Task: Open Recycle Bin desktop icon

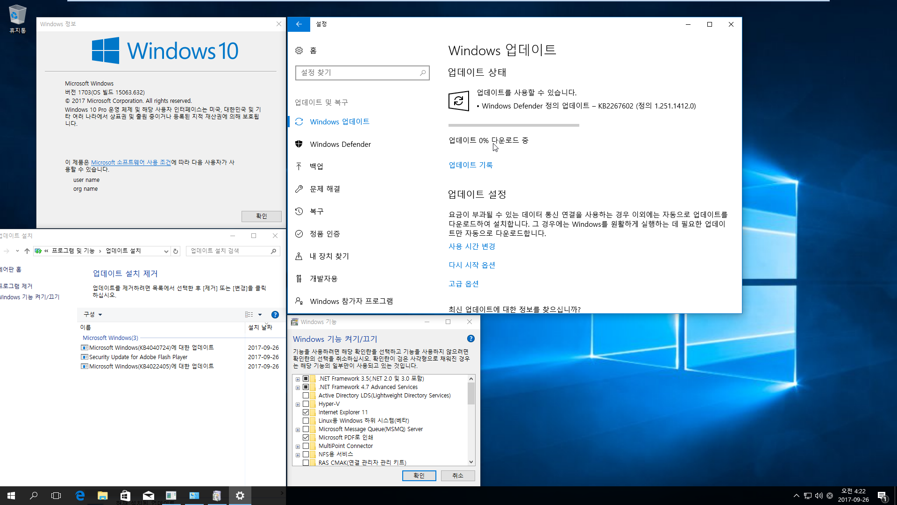Action: pos(17,19)
